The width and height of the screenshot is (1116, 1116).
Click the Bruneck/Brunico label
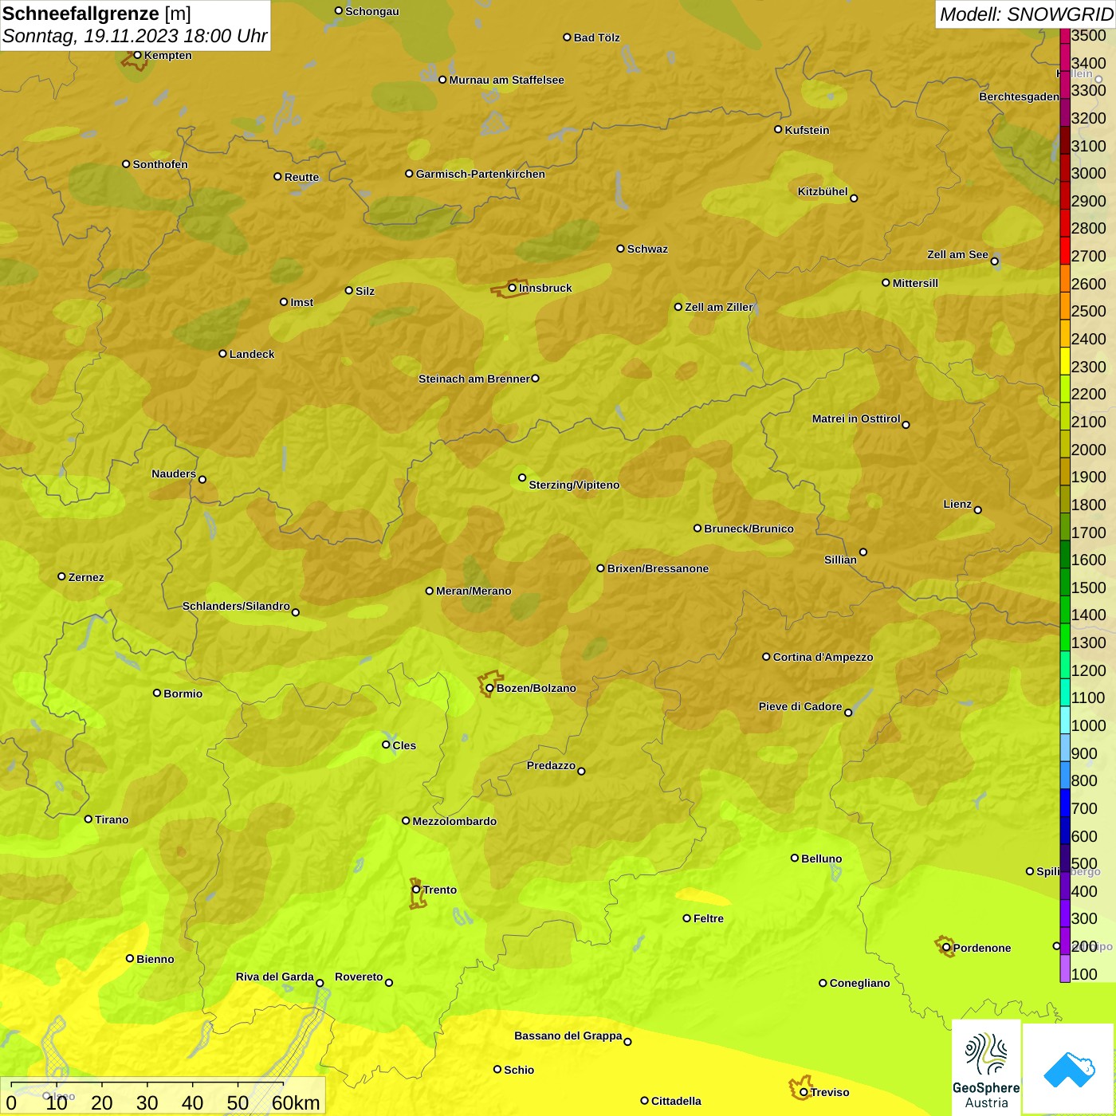click(749, 529)
